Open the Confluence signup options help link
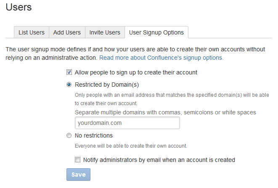 click(161, 58)
